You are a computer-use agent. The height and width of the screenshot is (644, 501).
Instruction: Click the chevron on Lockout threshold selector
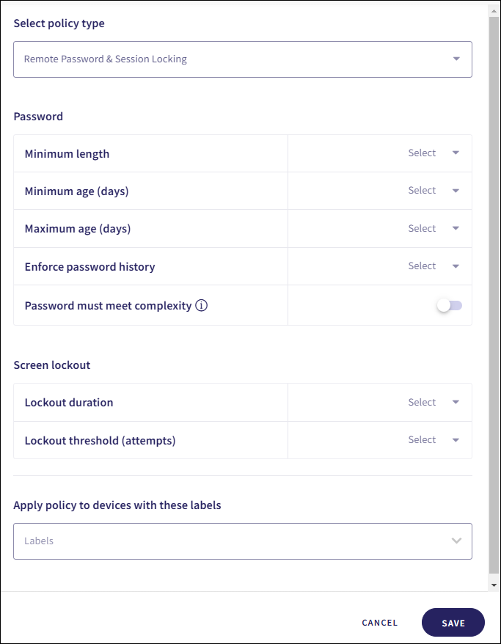click(454, 440)
